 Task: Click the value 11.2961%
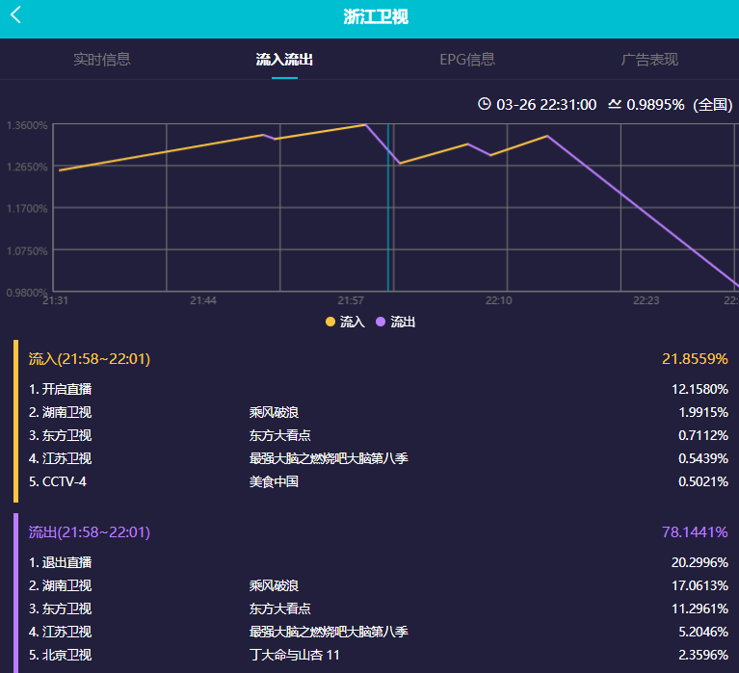click(x=699, y=608)
